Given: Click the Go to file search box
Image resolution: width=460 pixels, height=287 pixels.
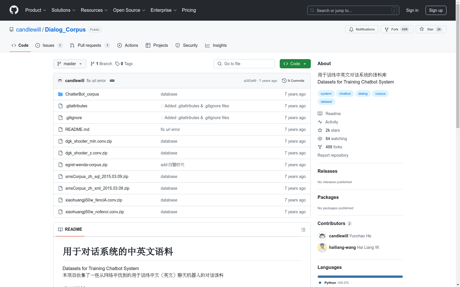Looking at the screenshot, I should pyautogui.click(x=244, y=64).
